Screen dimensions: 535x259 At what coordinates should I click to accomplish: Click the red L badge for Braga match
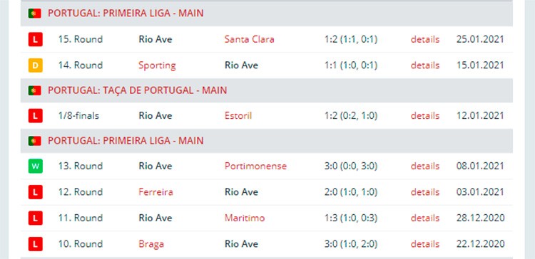click(35, 243)
